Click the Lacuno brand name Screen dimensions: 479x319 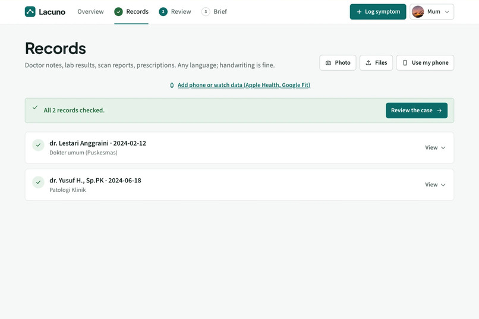[x=52, y=12]
